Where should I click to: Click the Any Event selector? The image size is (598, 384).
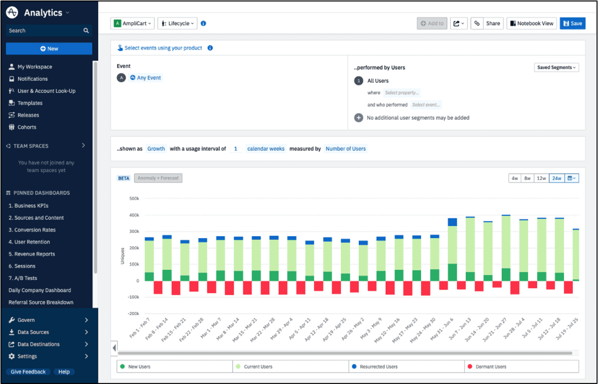point(146,78)
